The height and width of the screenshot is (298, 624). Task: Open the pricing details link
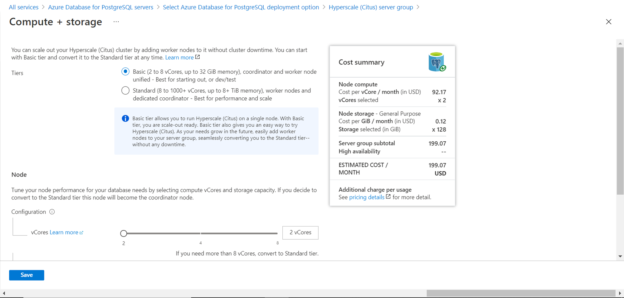tap(367, 197)
